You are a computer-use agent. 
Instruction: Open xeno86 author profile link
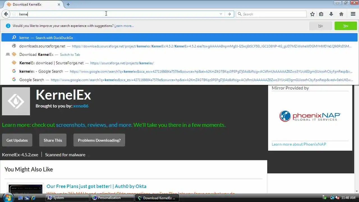(x=81, y=106)
